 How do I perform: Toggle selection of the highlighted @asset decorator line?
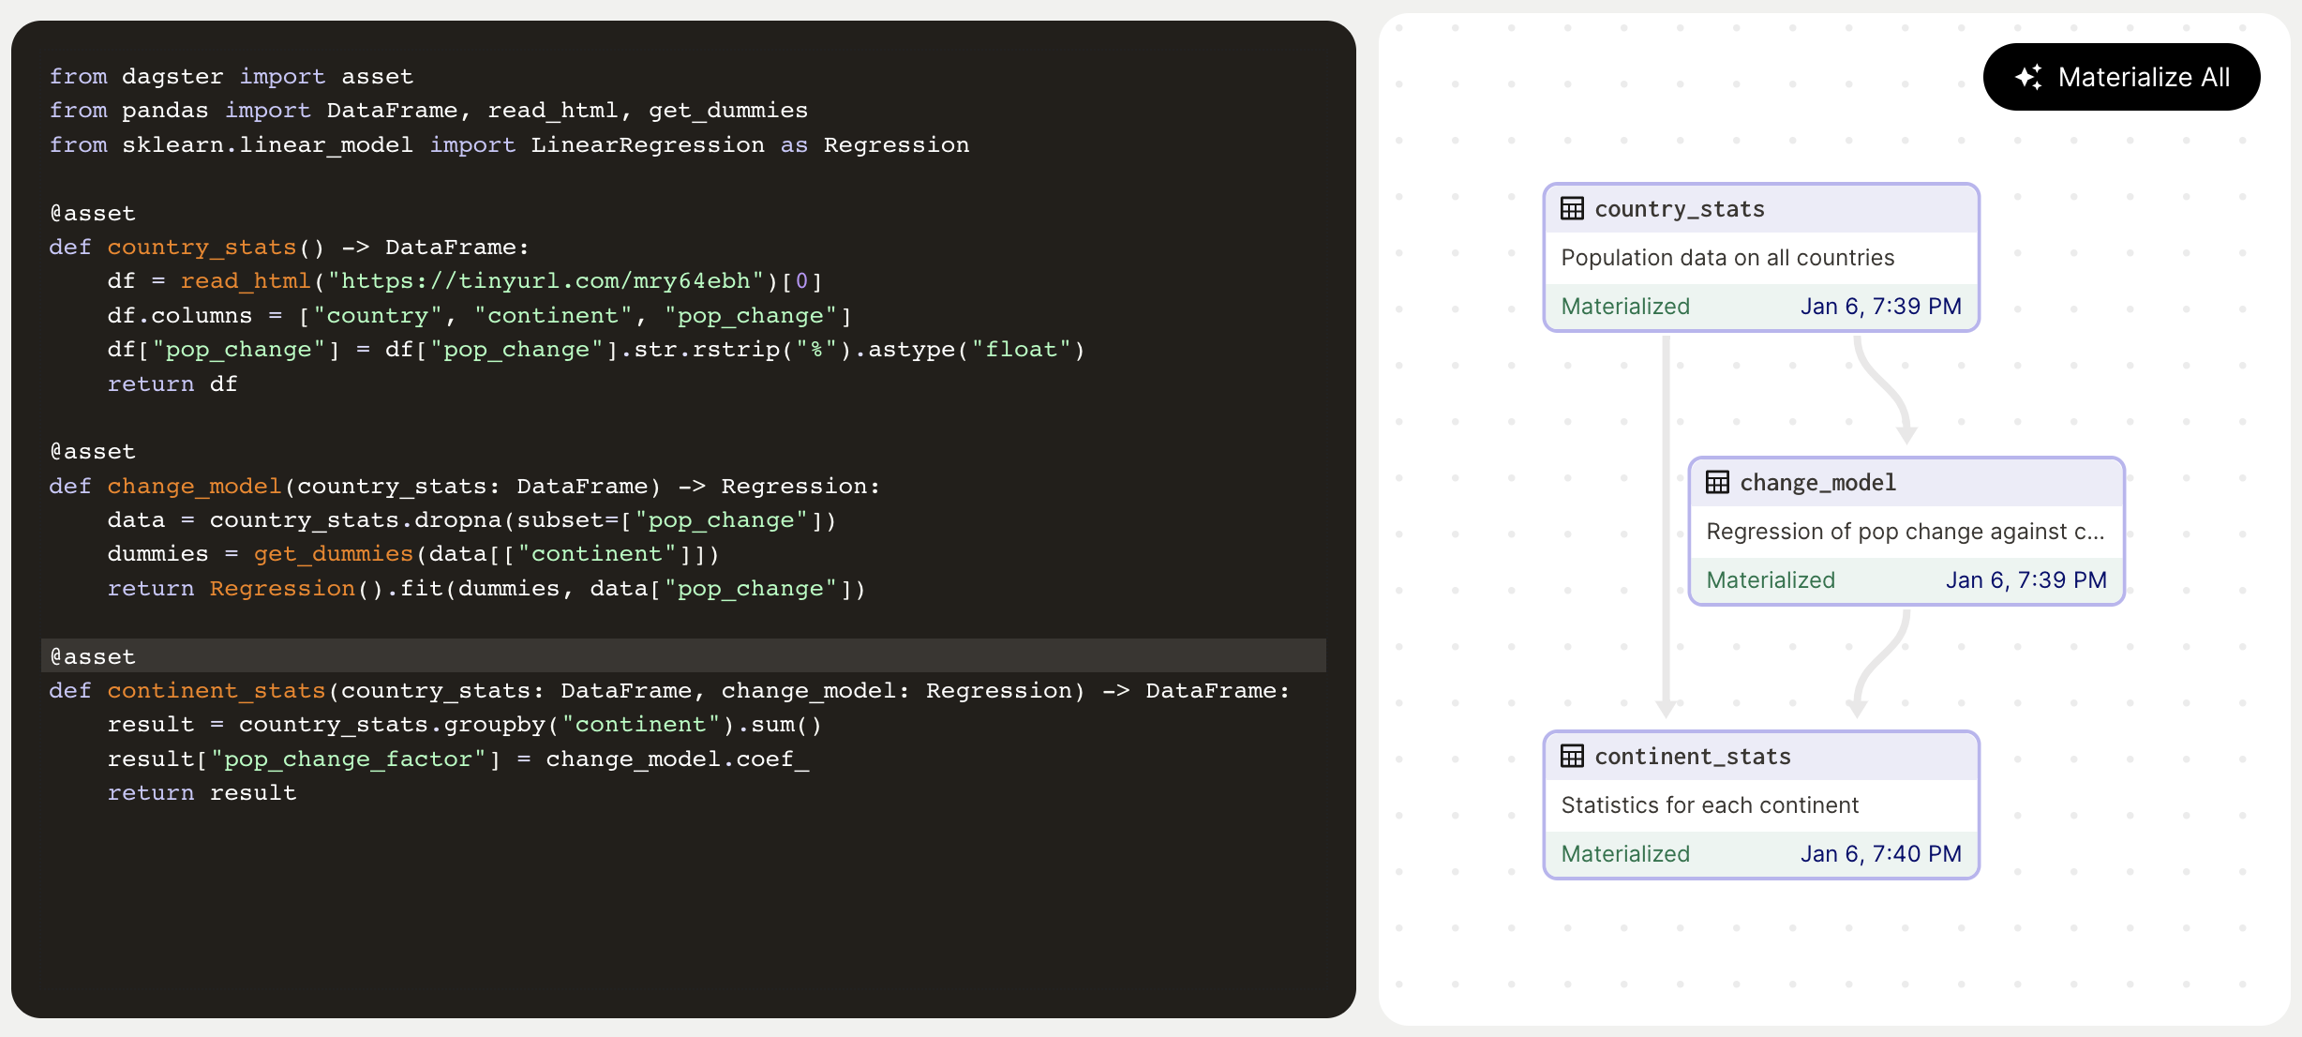(93, 655)
